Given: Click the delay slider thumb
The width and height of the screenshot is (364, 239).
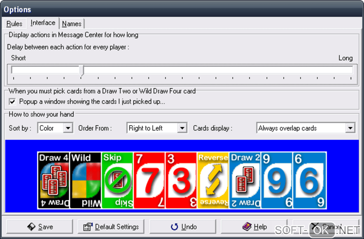Looking at the screenshot, I should pyautogui.click(x=81, y=71).
